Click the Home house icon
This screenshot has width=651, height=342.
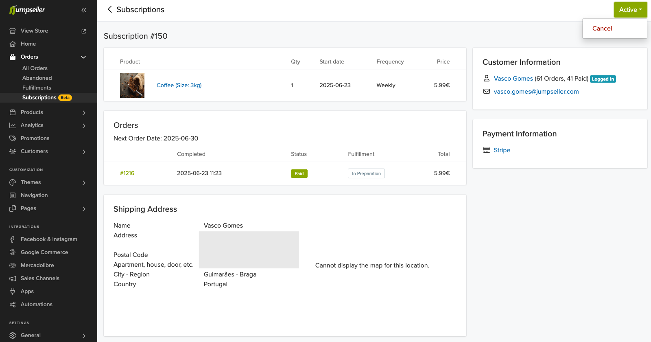click(x=13, y=44)
